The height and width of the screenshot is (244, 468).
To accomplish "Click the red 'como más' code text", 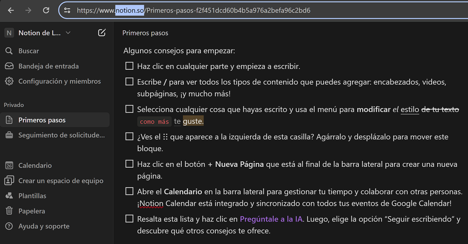I will pyautogui.click(x=154, y=122).
